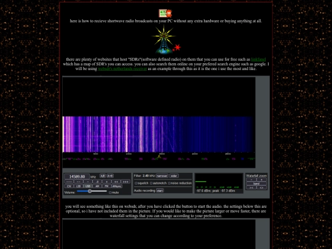Open the websdr's netherlands receiver link
The width and height of the screenshot is (332, 249).
coord(122,69)
